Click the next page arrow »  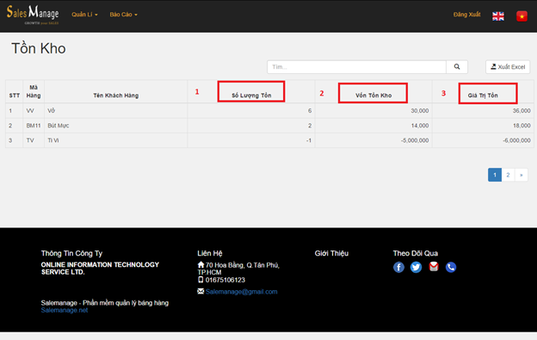(522, 175)
